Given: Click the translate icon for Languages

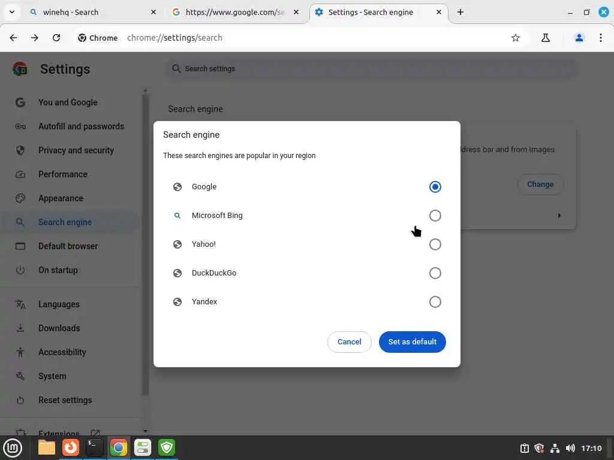Looking at the screenshot, I should tap(20, 304).
